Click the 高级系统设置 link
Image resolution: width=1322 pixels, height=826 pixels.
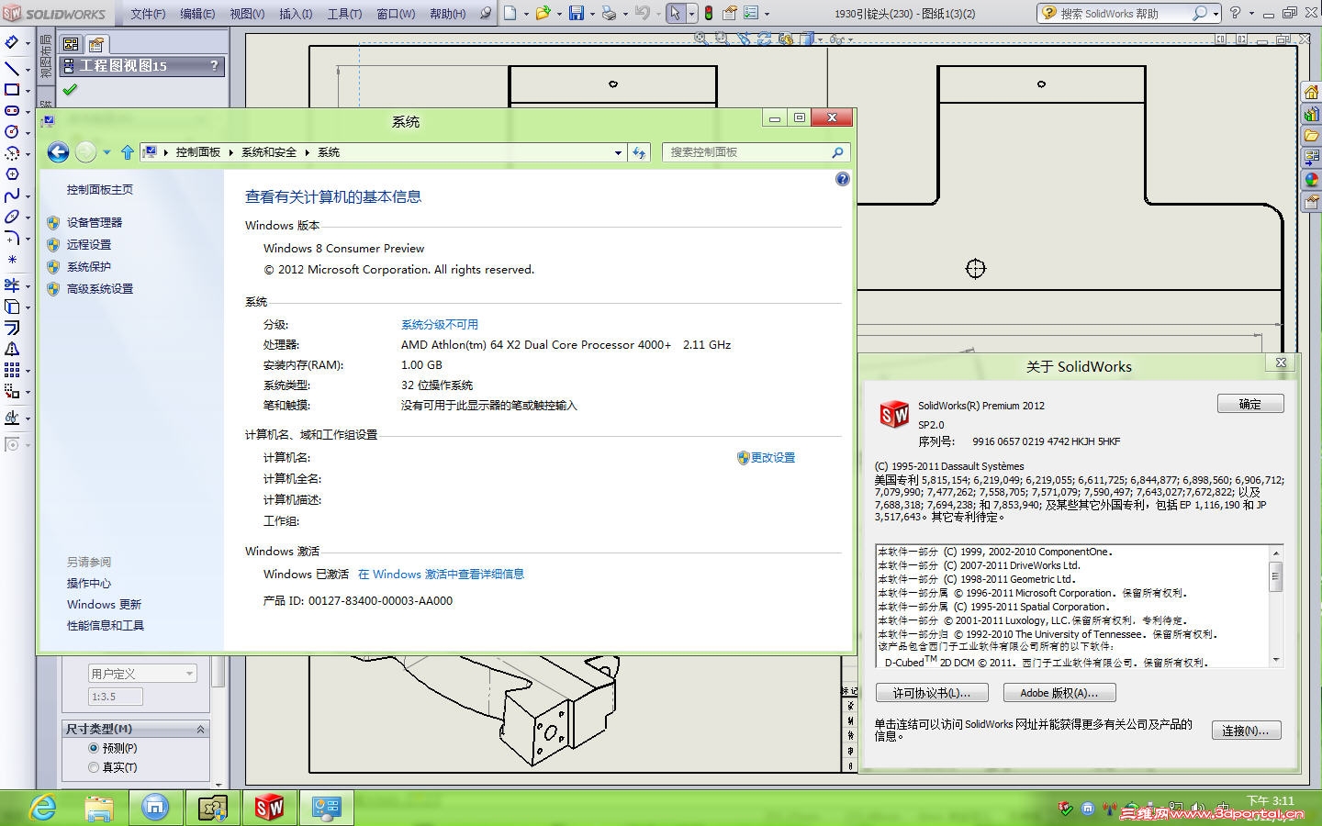(100, 288)
